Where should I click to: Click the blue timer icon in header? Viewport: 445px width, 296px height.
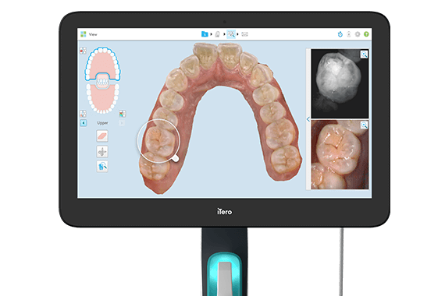pos(340,34)
